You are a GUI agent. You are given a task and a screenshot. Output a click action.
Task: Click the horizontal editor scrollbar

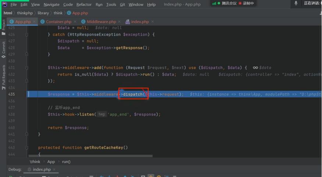(x=91, y=156)
